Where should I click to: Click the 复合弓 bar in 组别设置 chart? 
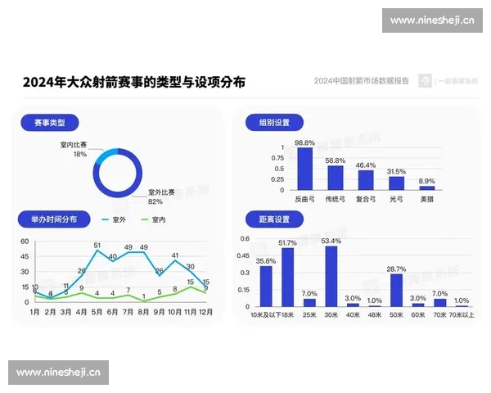(366, 180)
